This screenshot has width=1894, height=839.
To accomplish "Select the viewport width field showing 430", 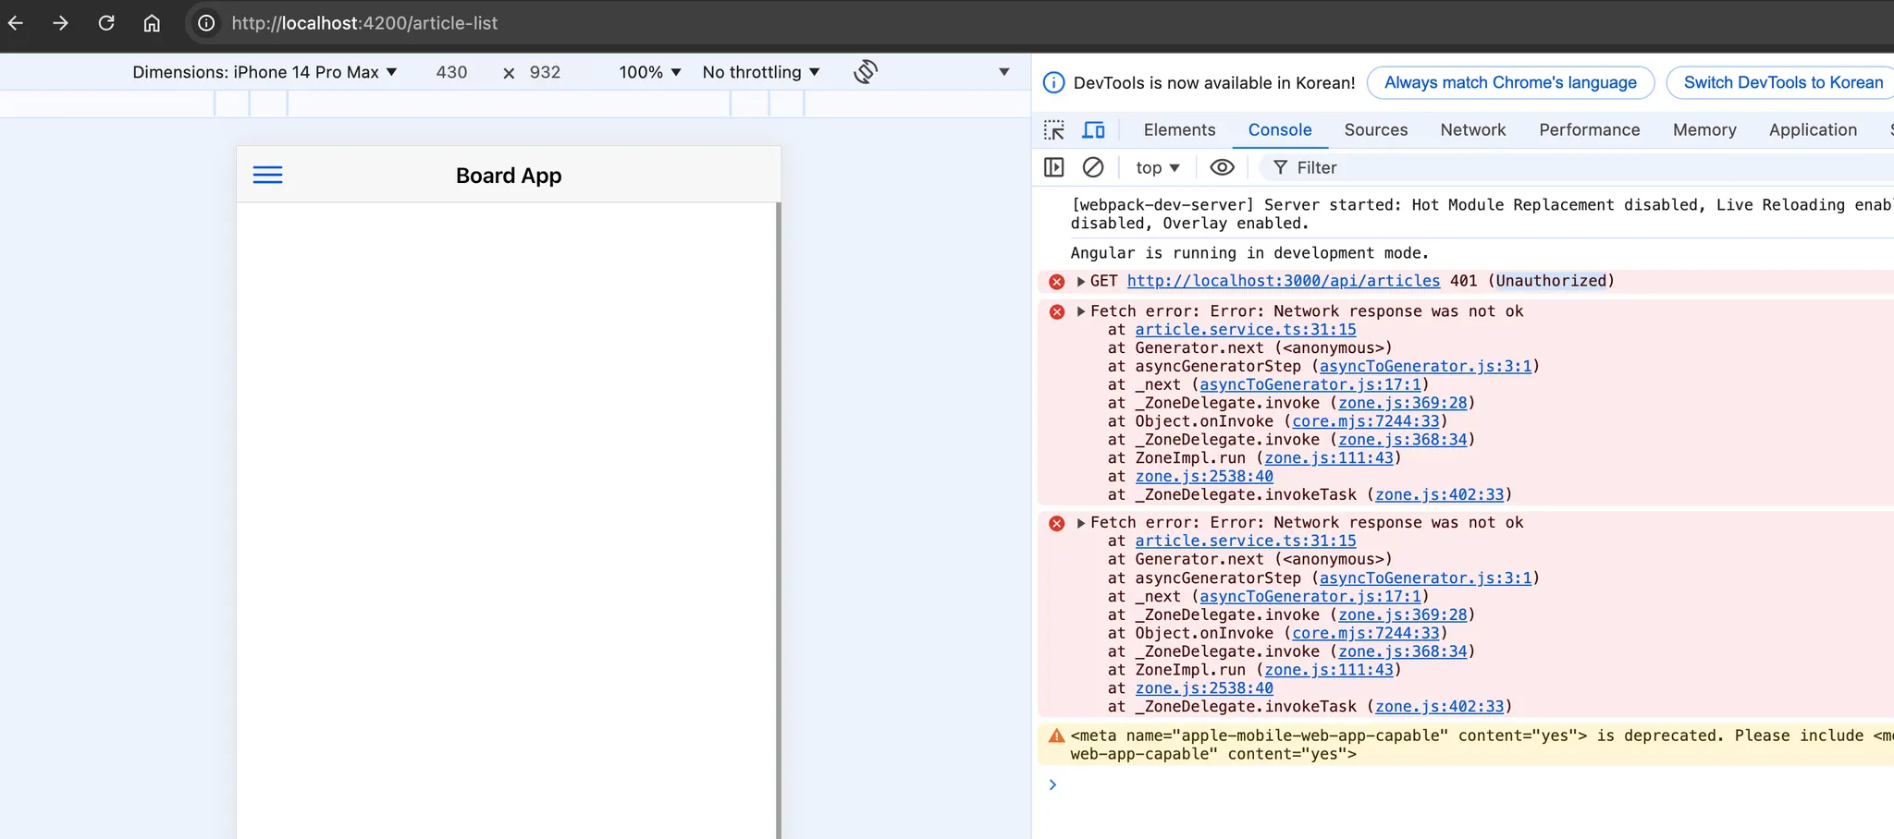I will tap(451, 72).
